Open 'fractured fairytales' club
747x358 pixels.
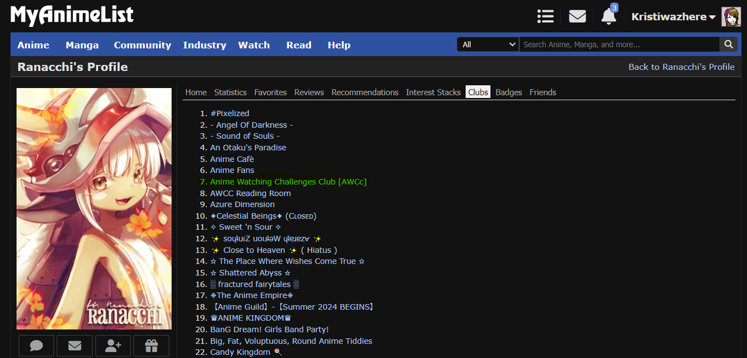pyautogui.click(x=254, y=284)
